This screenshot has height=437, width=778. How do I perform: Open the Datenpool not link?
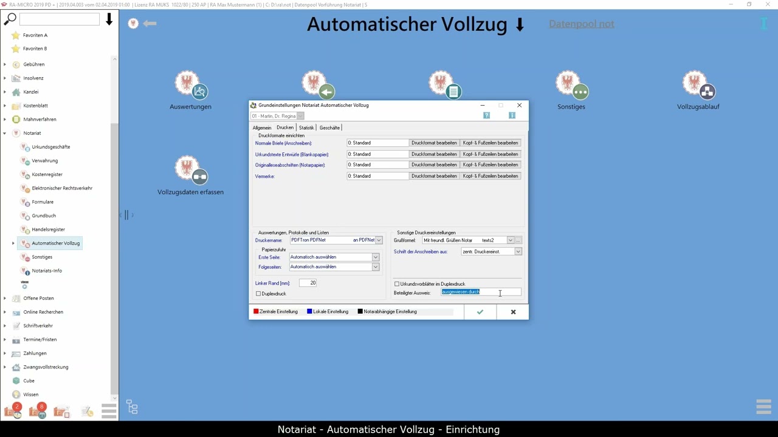582,24
